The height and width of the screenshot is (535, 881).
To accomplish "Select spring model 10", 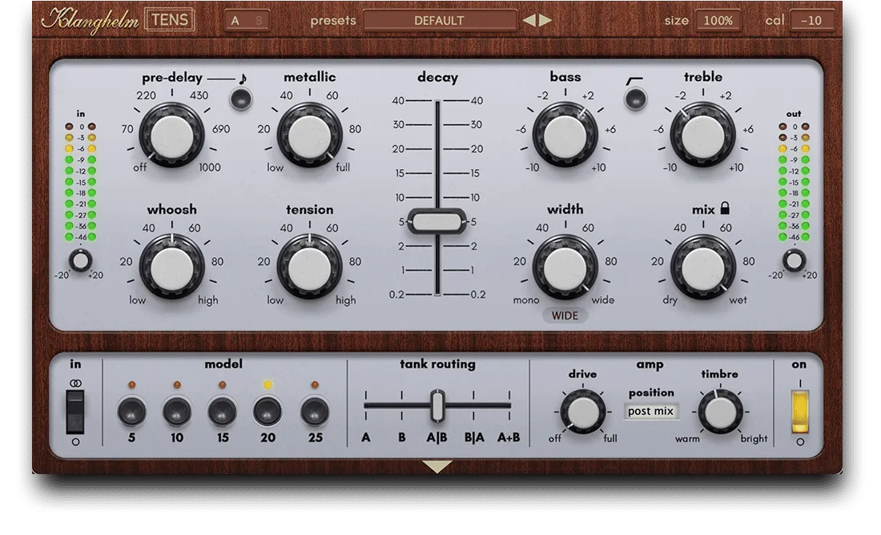I will point(177,412).
